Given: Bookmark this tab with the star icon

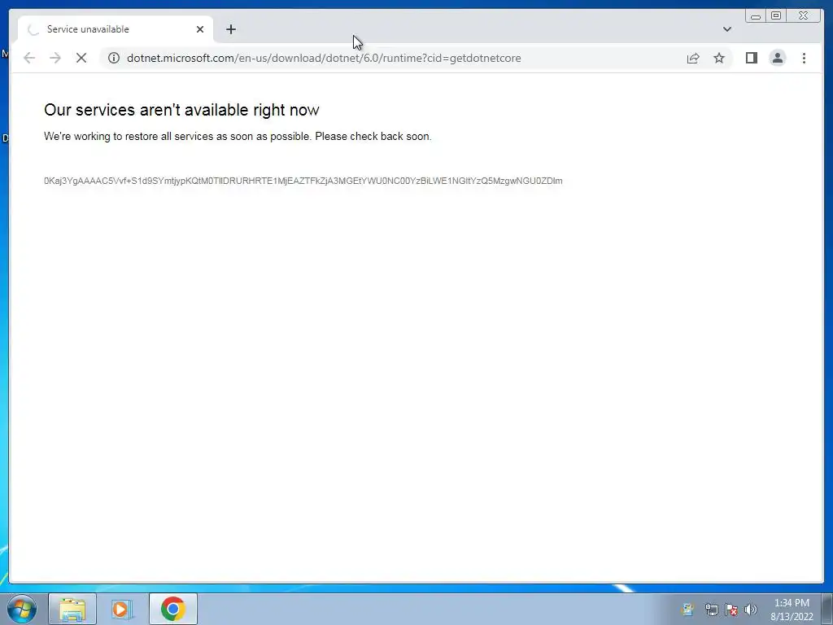Looking at the screenshot, I should click(x=719, y=58).
